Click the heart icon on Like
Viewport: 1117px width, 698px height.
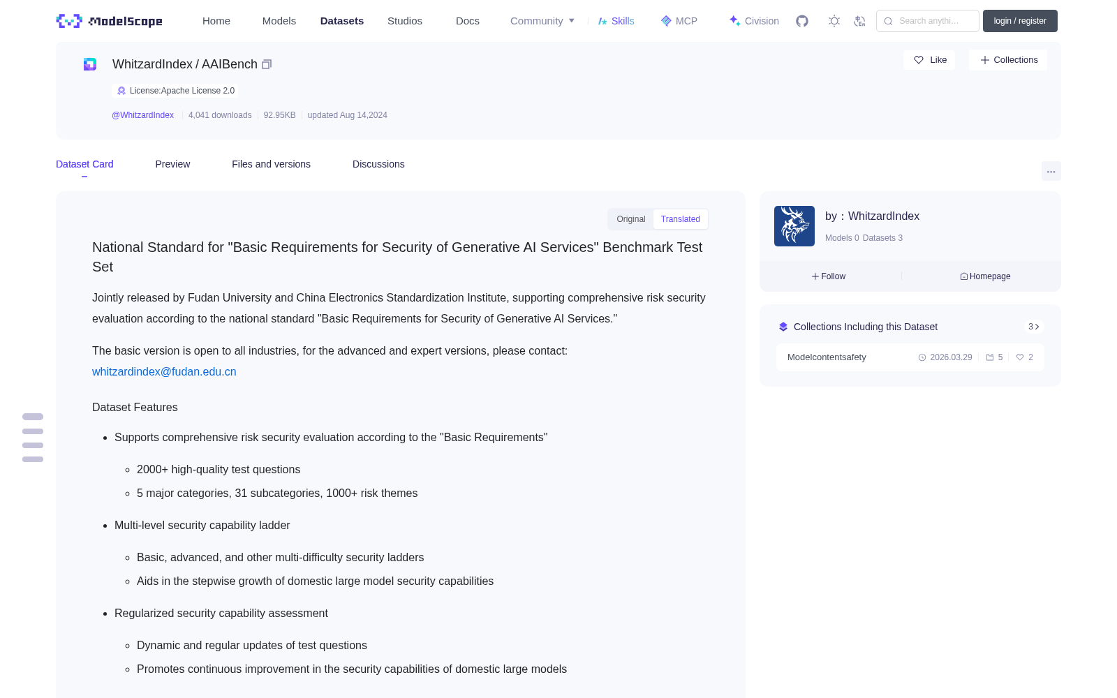coord(919,60)
